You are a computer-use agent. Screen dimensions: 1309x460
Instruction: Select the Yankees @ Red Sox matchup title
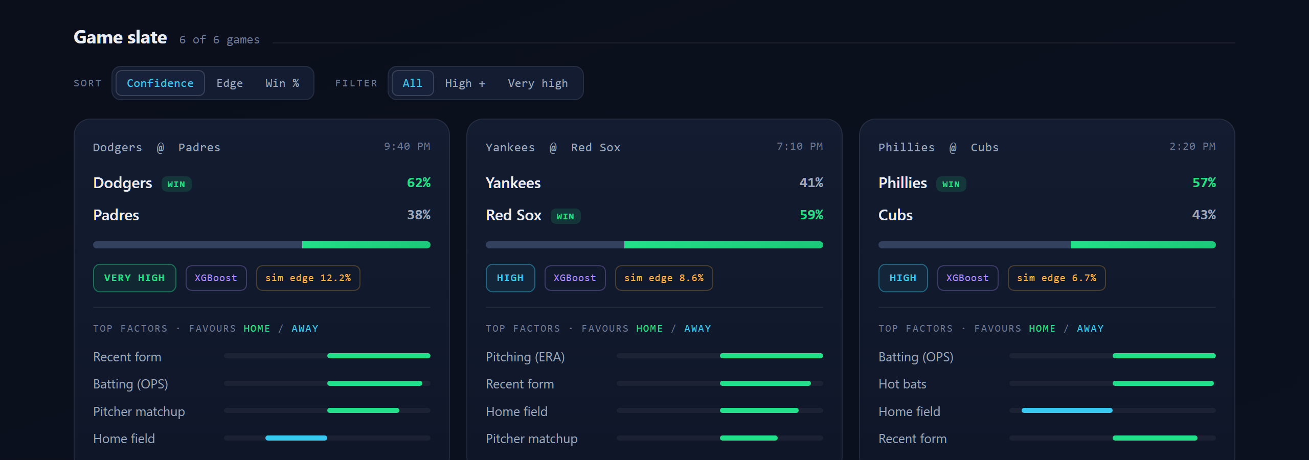[553, 148]
